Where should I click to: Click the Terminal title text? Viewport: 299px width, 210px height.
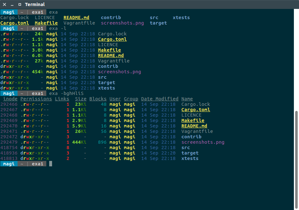[x=35, y=4]
